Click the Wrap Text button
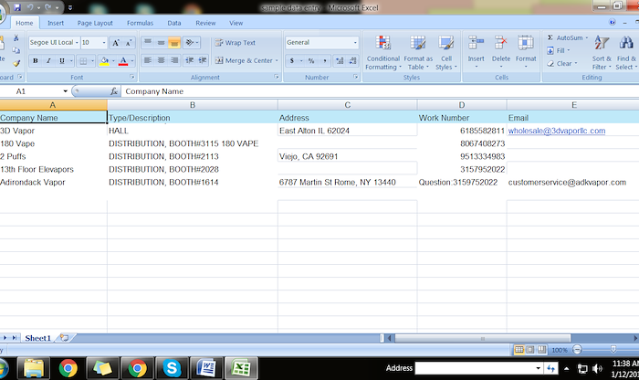This screenshot has width=639, height=380. pos(236,42)
